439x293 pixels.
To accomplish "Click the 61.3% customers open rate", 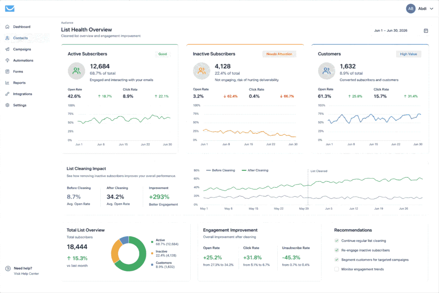I will pos(325,97).
